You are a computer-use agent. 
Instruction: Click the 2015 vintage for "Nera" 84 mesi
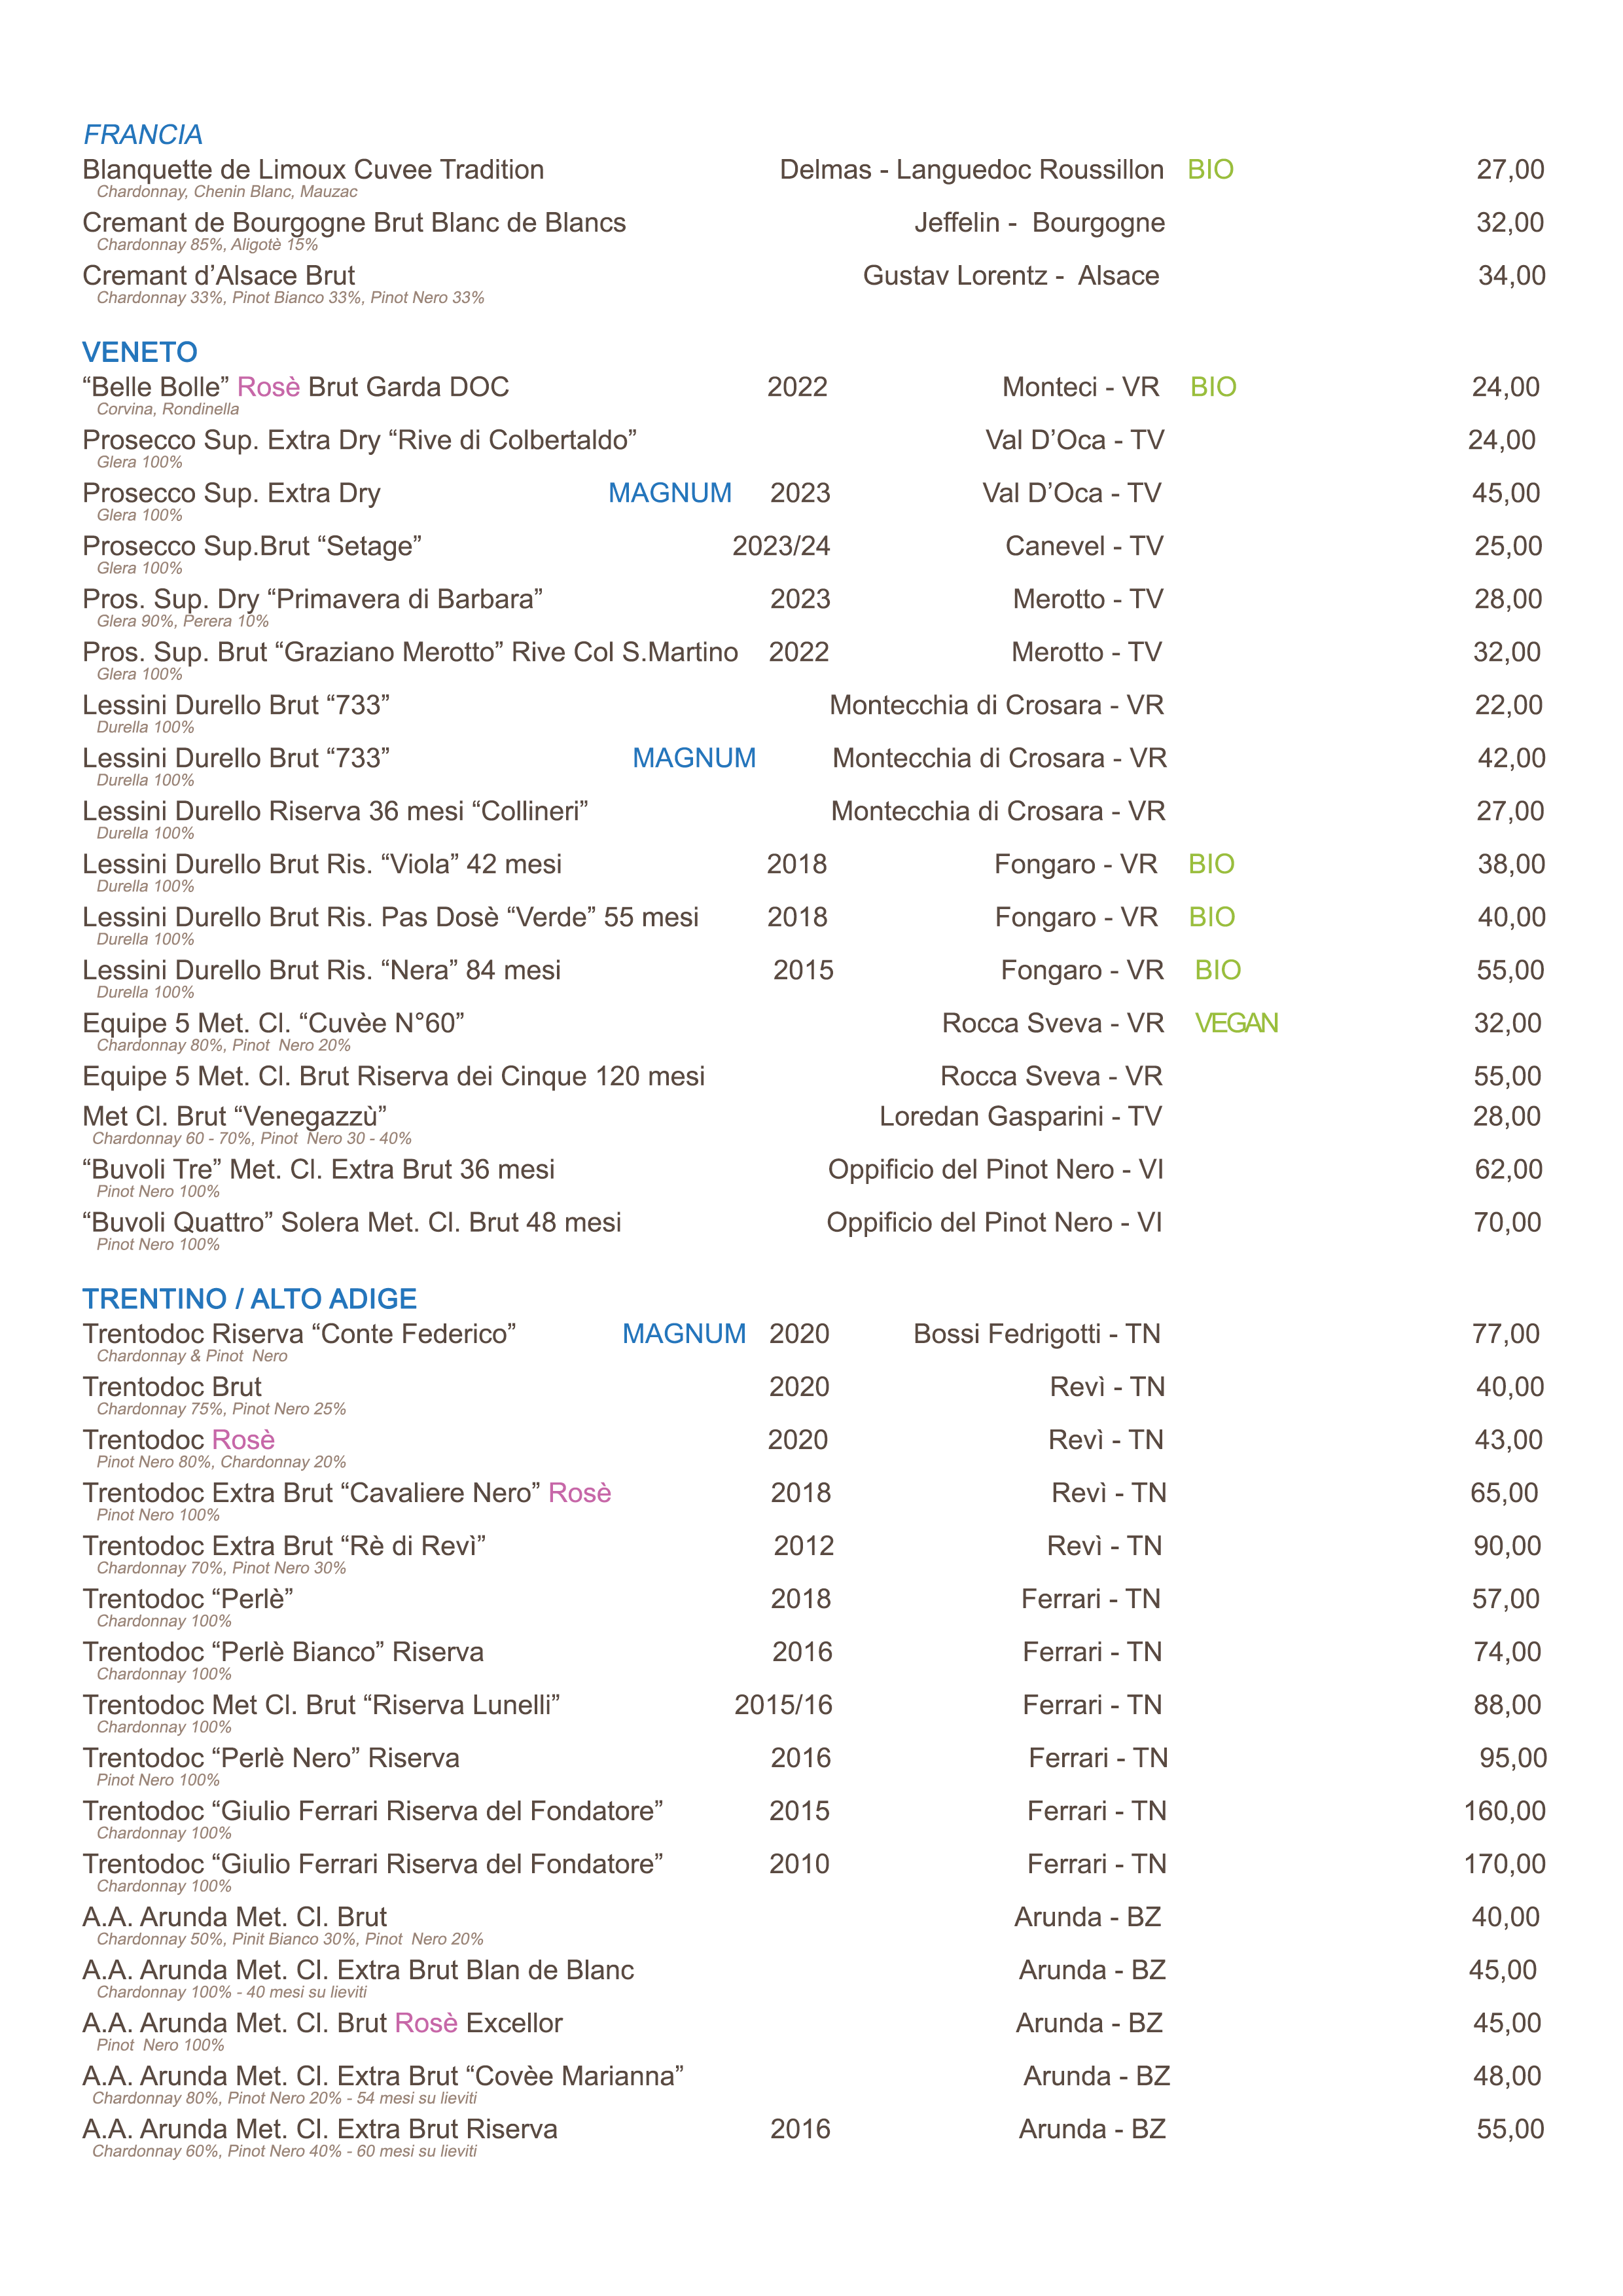(803, 970)
